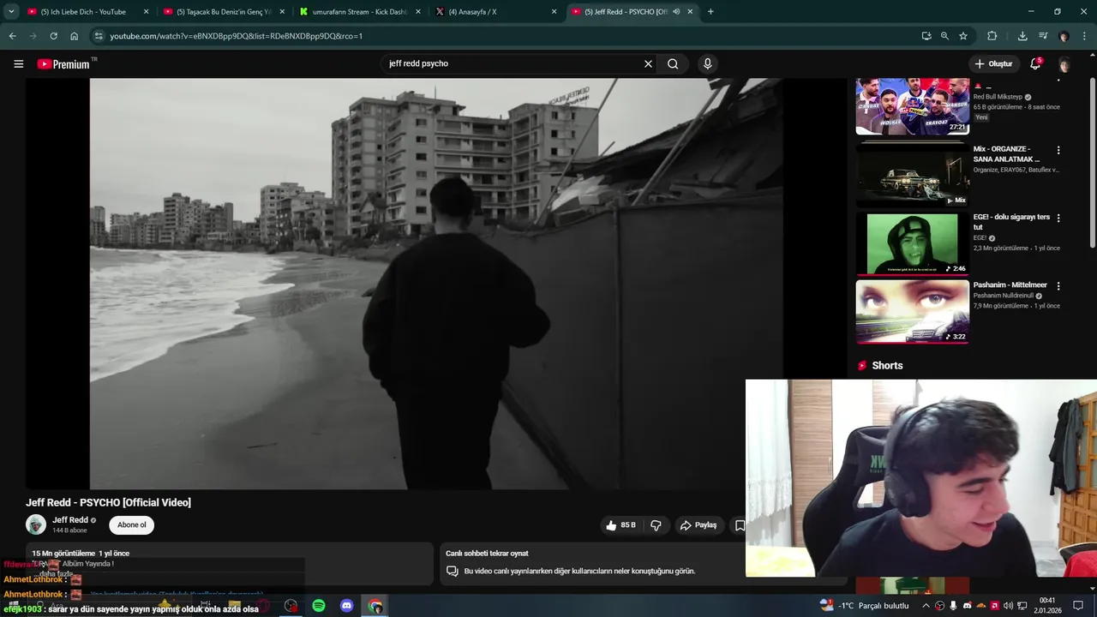Dislike the video with thumbs down
1097x617 pixels.
click(x=656, y=525)
